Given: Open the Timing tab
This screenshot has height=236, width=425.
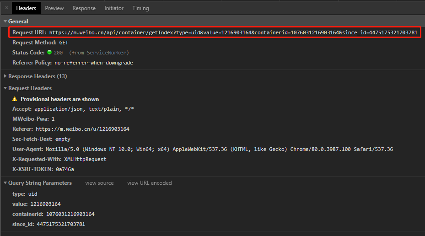Looking at the screenshot, I should pyautogui.click(x=140, y=8).
